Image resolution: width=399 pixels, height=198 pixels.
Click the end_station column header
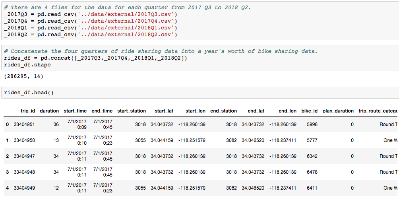tap(223, 111)
